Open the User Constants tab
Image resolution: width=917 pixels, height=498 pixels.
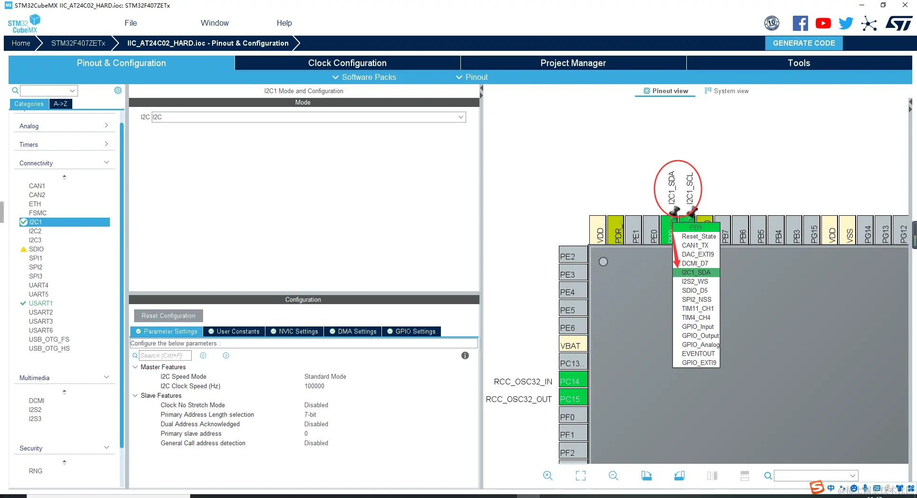[234, 331]
